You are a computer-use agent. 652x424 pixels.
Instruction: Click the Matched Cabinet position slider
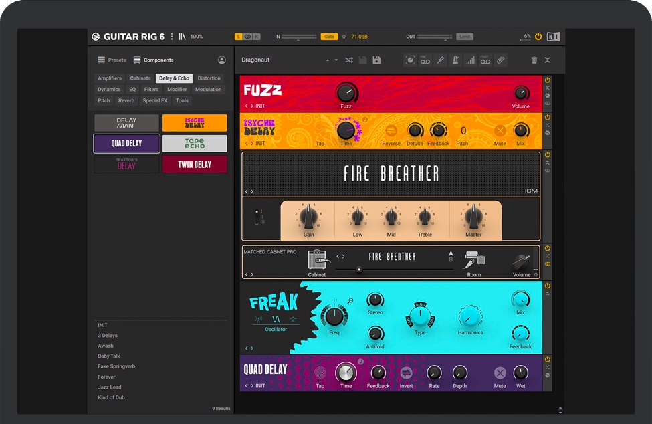pyautogui.click(x=359, y=270)
